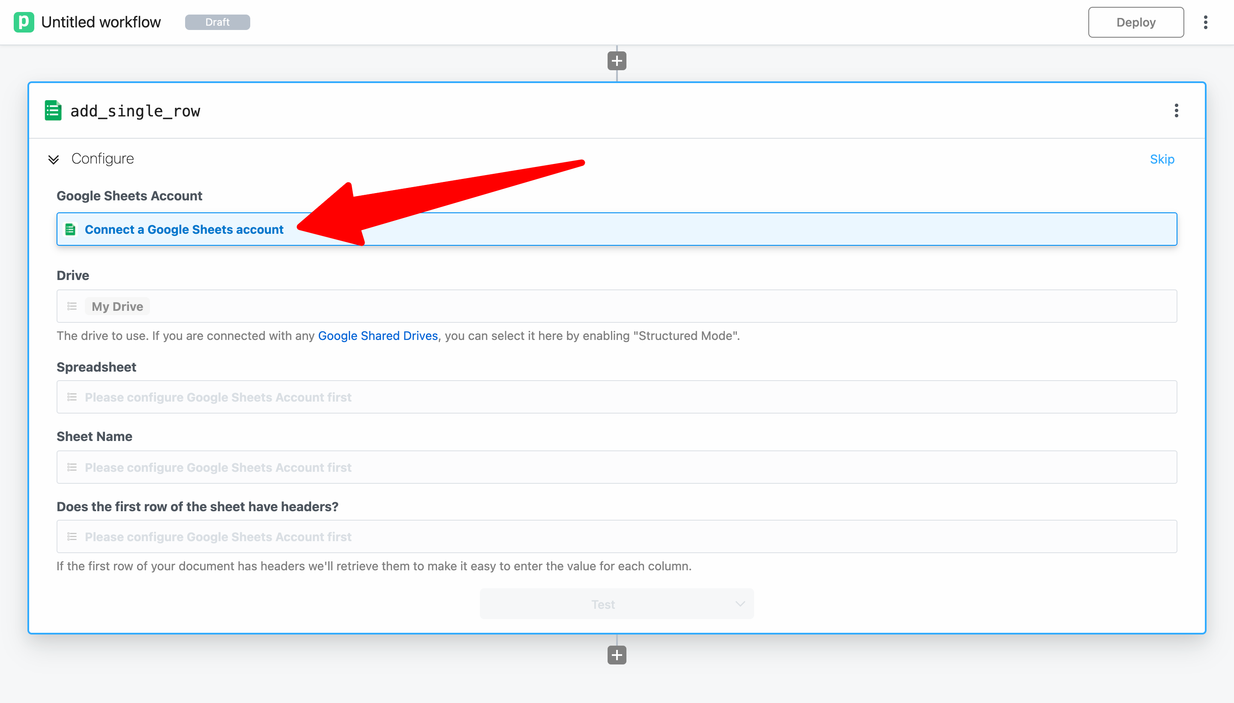This screenshot has height=703, width=1234.
Task: Add a step below add_single_row
Action: point(617,655)
